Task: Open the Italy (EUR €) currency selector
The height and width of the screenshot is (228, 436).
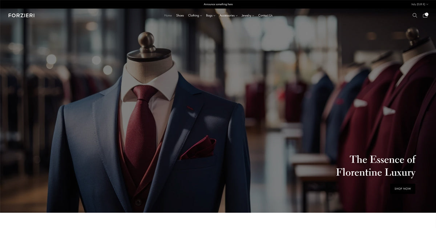Action: pos(418,4)
